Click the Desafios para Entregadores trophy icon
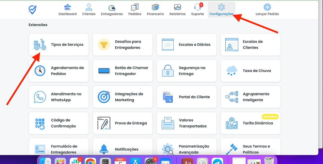323x164 pixels. point(103,44)
